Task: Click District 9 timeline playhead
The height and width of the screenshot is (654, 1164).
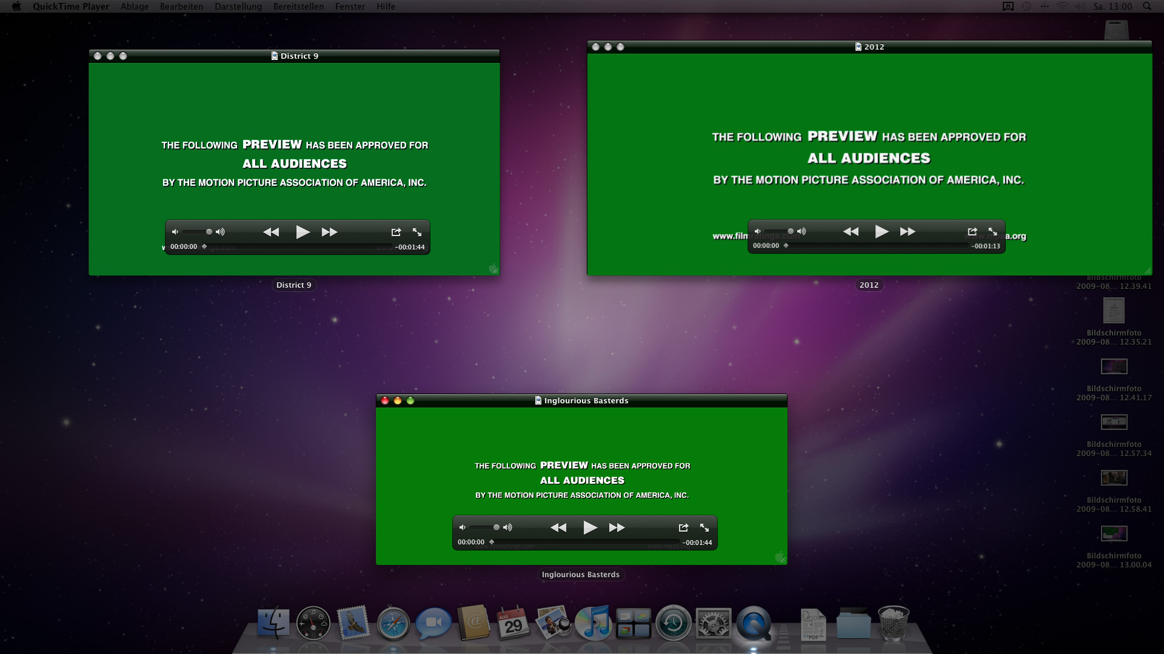Action: [204, 246]
